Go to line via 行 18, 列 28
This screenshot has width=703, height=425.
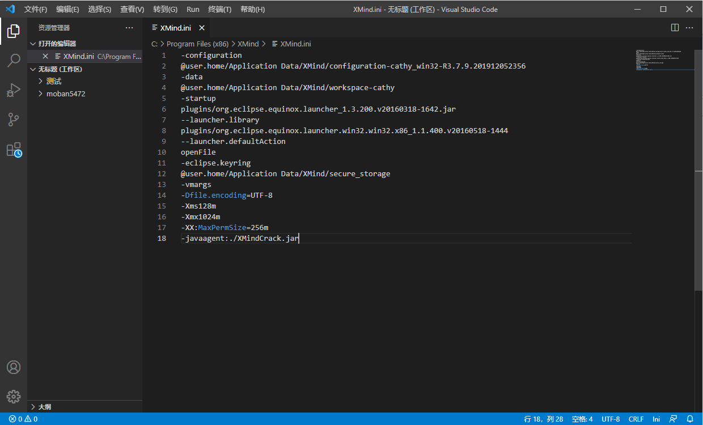pyautogui.click(x=544, y=419)
